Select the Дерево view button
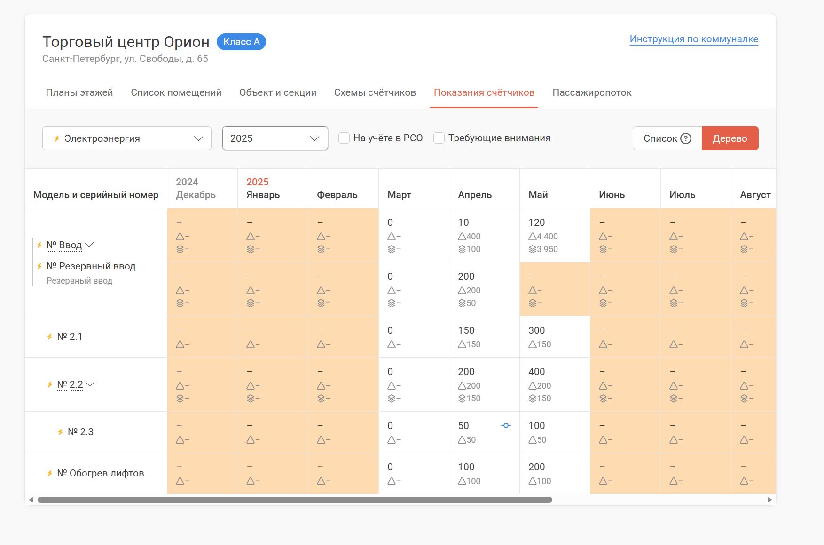This screenshot has height=545, width=824. (x=730, y=138)
